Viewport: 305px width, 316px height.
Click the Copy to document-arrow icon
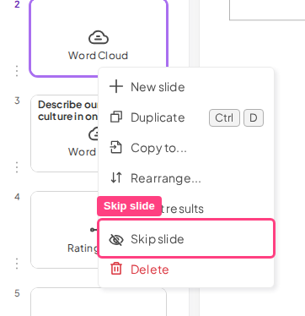coord(115,148)
